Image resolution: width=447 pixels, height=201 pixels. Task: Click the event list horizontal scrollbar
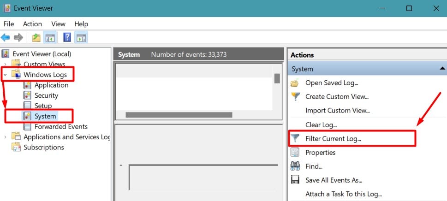pyautogui.click(x=179, y=115)
